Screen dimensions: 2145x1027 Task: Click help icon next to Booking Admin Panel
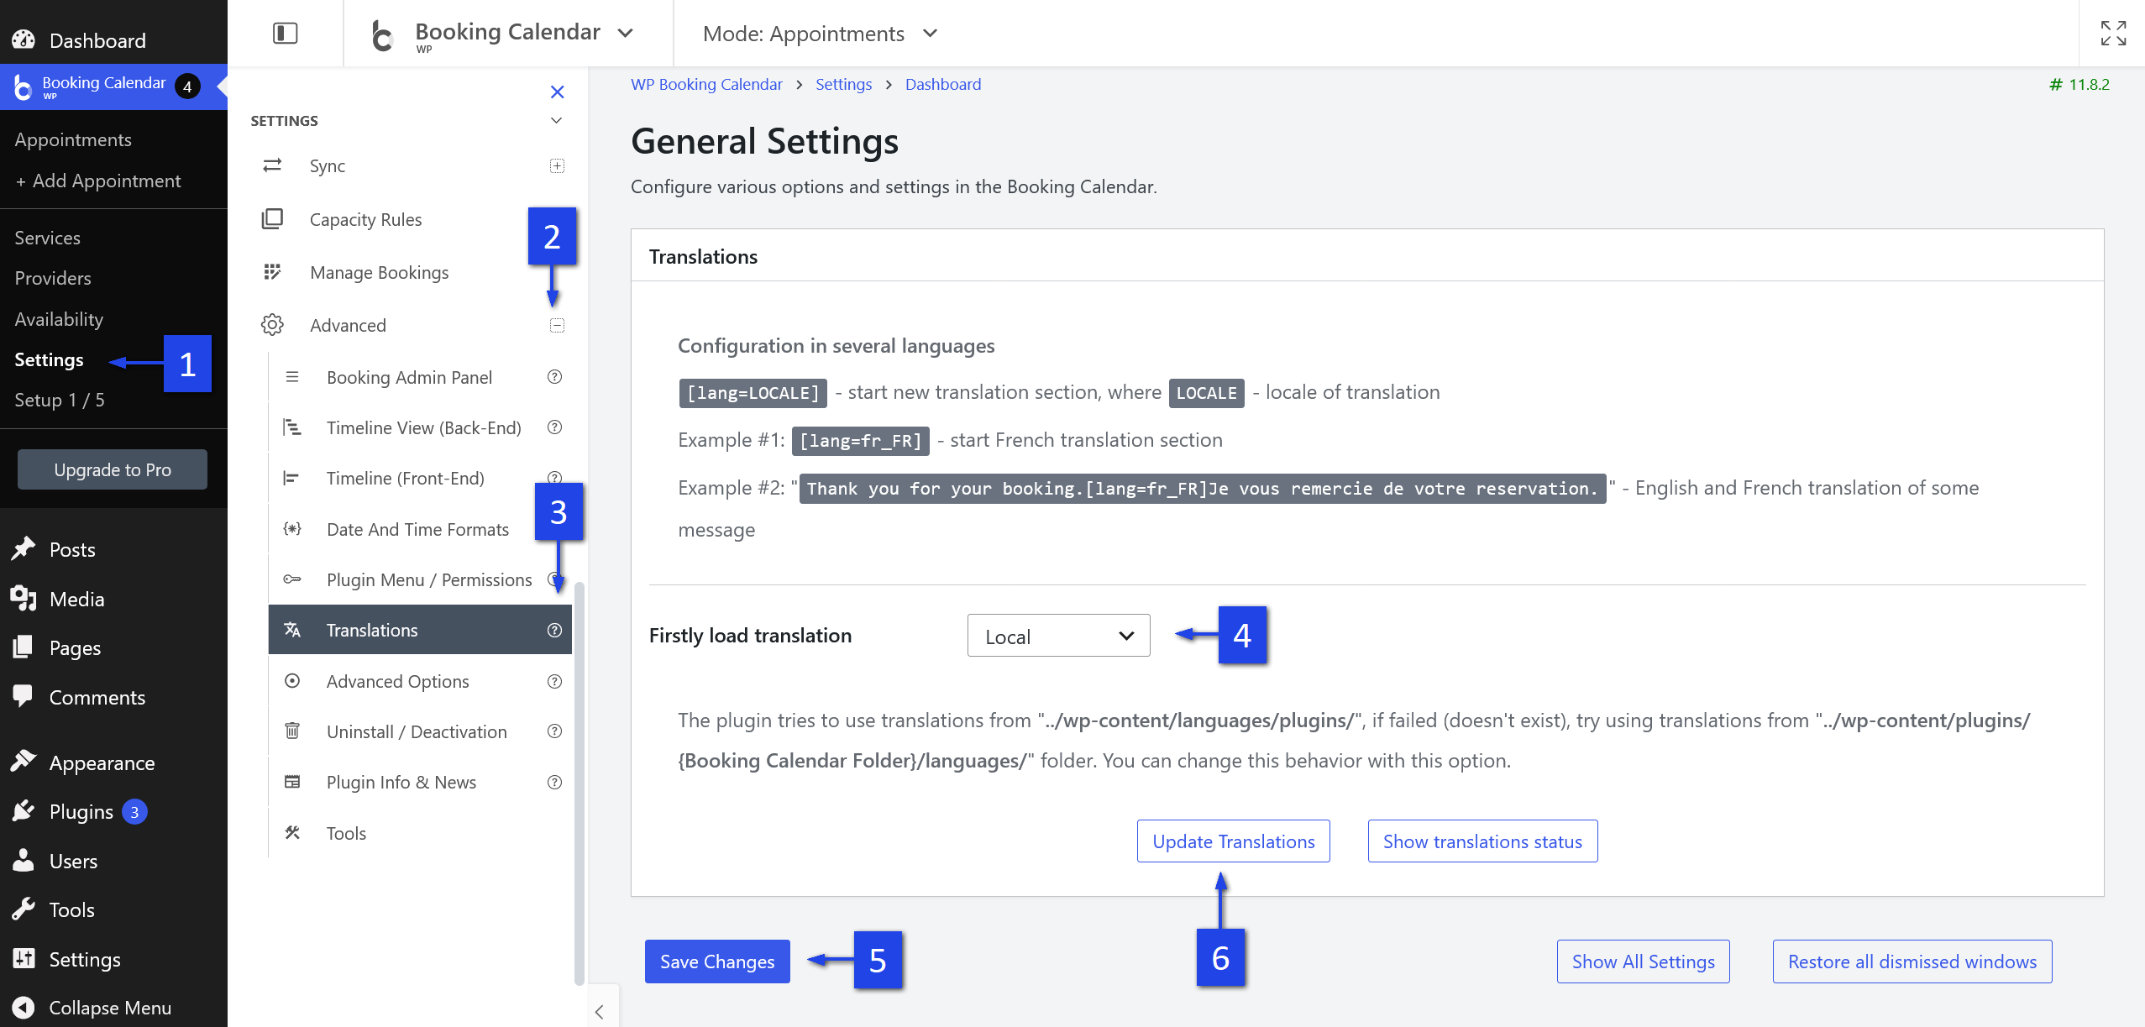[554, 377]
